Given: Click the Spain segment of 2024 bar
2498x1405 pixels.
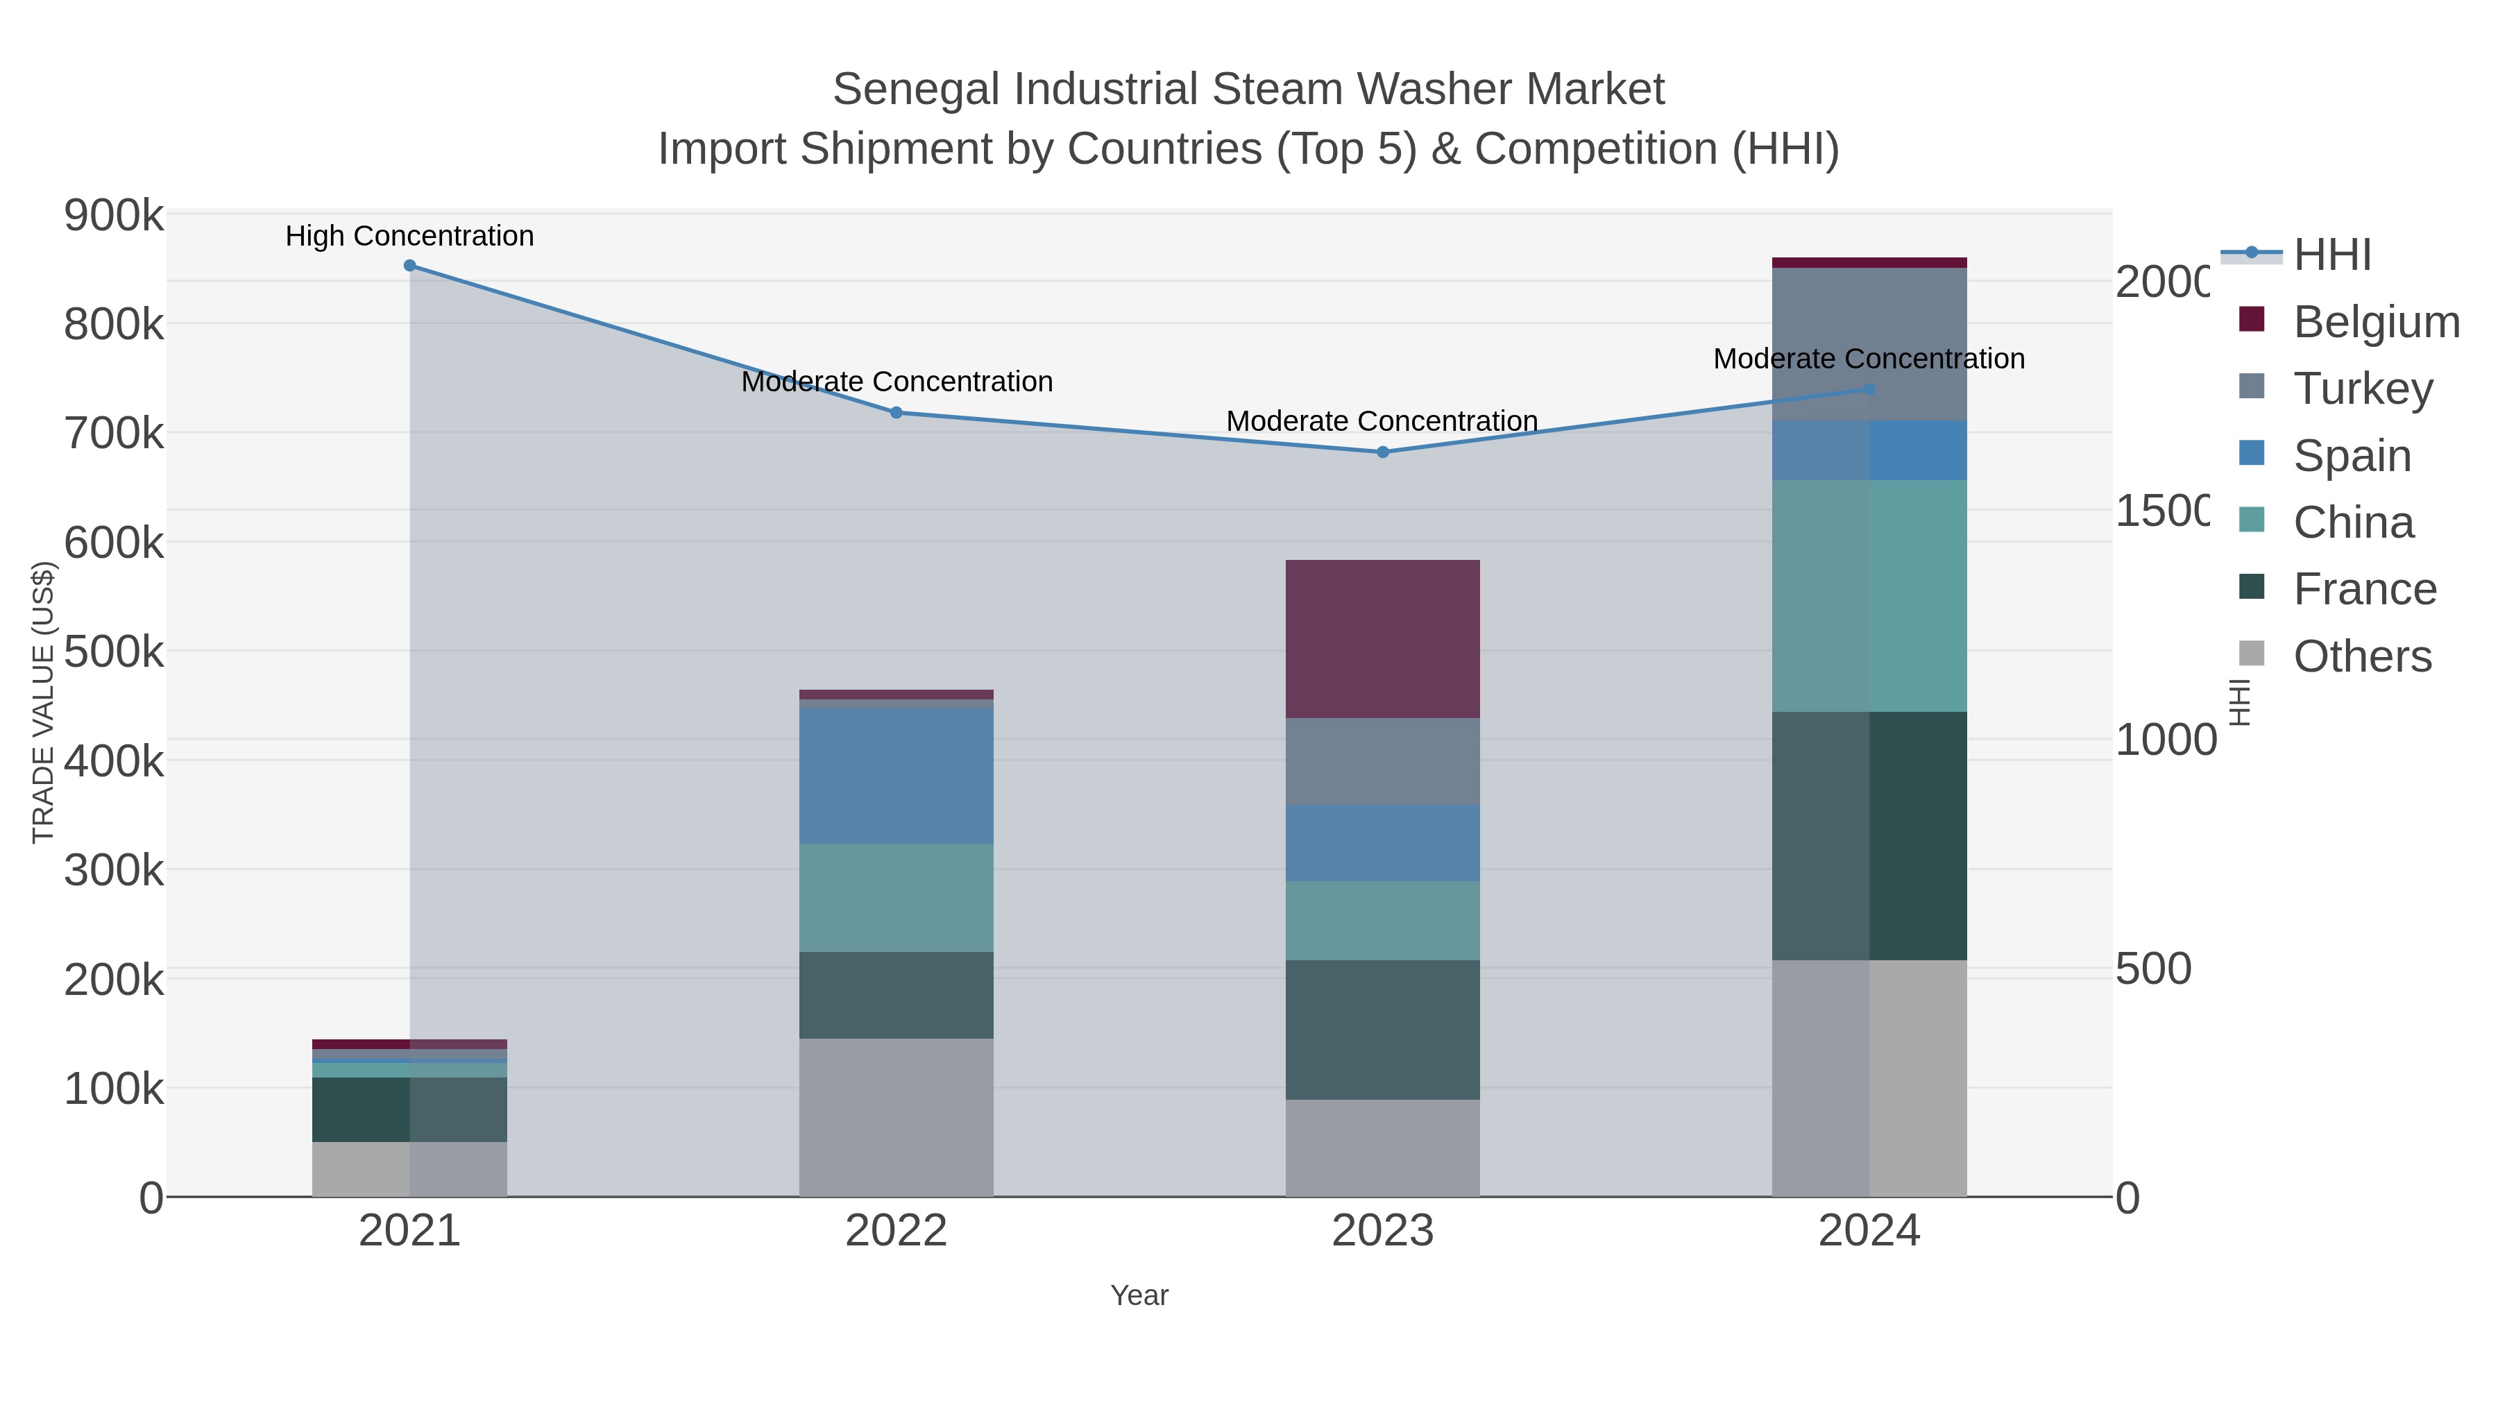Looking at the screenshot, I should [1869, 451].
